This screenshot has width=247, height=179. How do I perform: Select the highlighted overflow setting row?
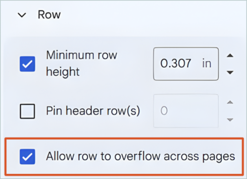[123, 156]
